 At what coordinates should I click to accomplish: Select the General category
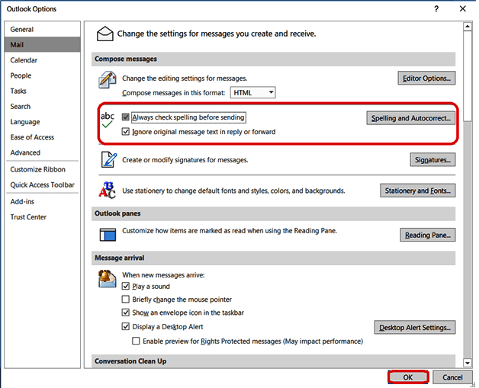tap(43, 29)
